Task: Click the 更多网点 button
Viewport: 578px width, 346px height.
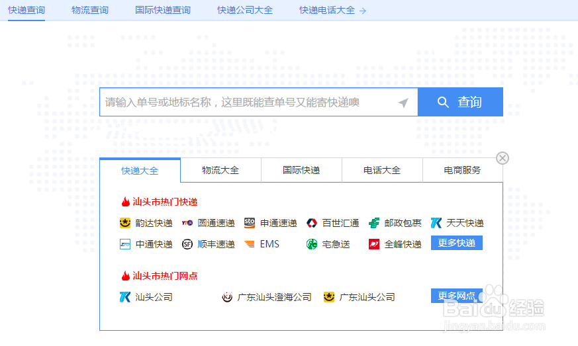Action: point(457,296)
